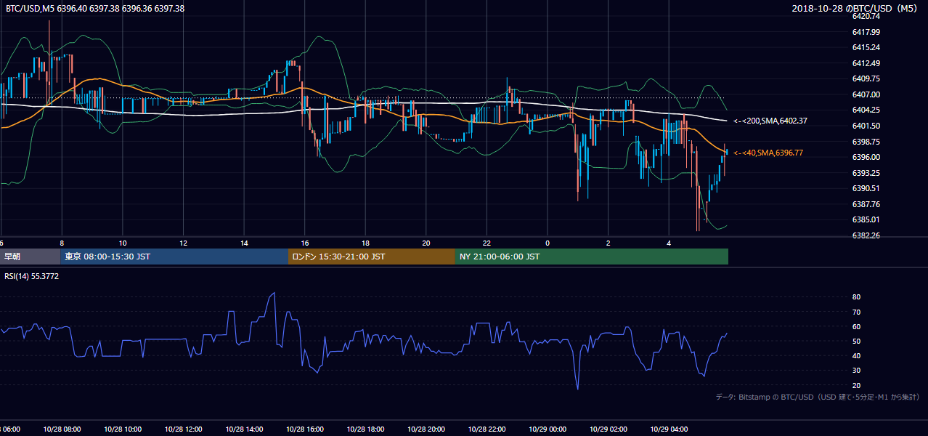Select the 6385.01 price axis label
Screen dimensions: 928x436
[x=866, y=219]
